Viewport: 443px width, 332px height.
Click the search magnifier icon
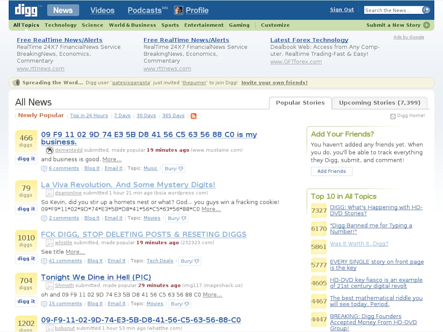(x=426, y=10)
